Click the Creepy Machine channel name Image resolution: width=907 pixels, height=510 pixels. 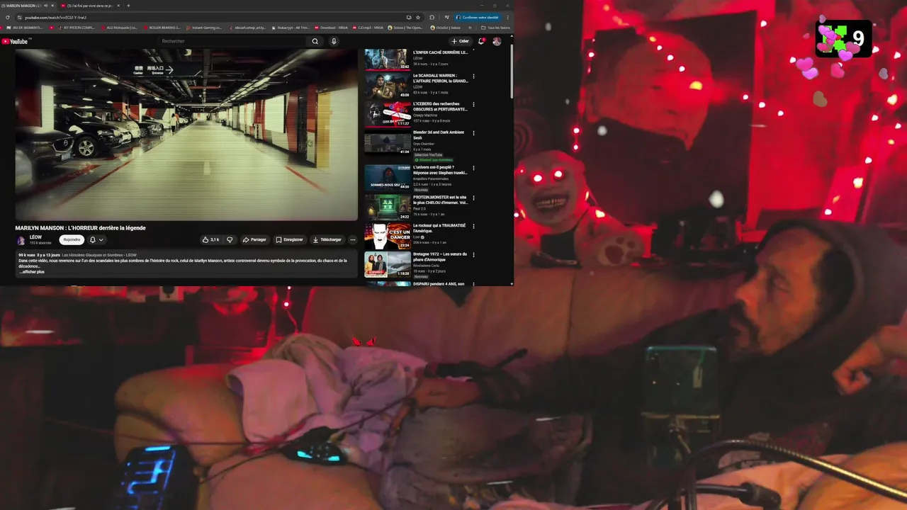pos(425,115)
